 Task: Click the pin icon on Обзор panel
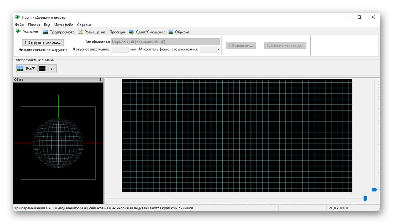point(100,80)
